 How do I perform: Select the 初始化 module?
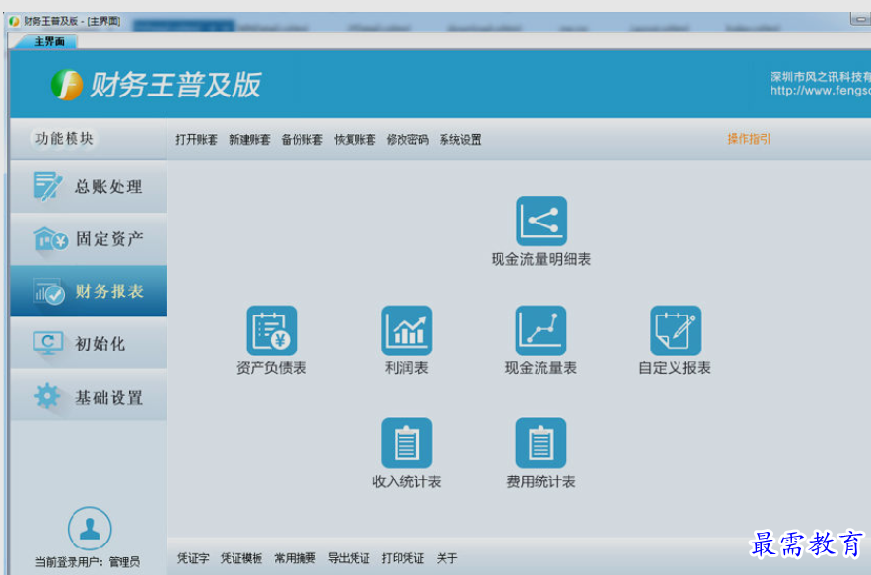coord(89,343)
